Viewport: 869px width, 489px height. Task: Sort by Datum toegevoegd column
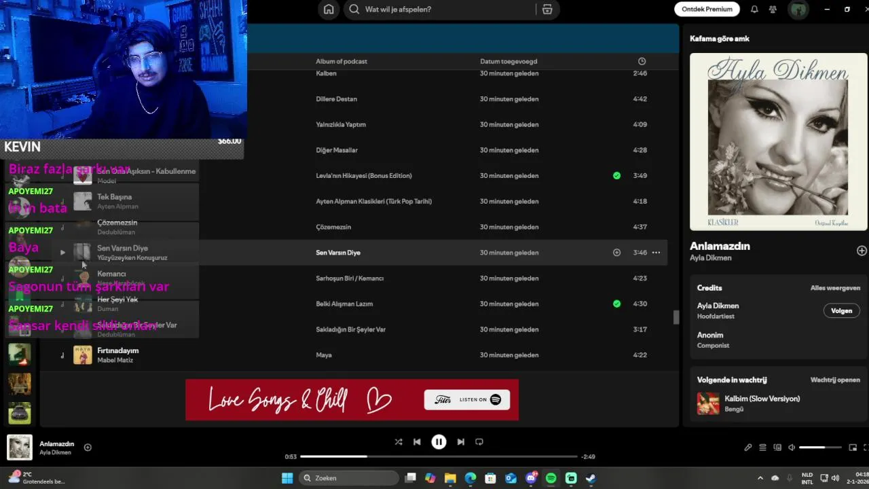point(509,61)
